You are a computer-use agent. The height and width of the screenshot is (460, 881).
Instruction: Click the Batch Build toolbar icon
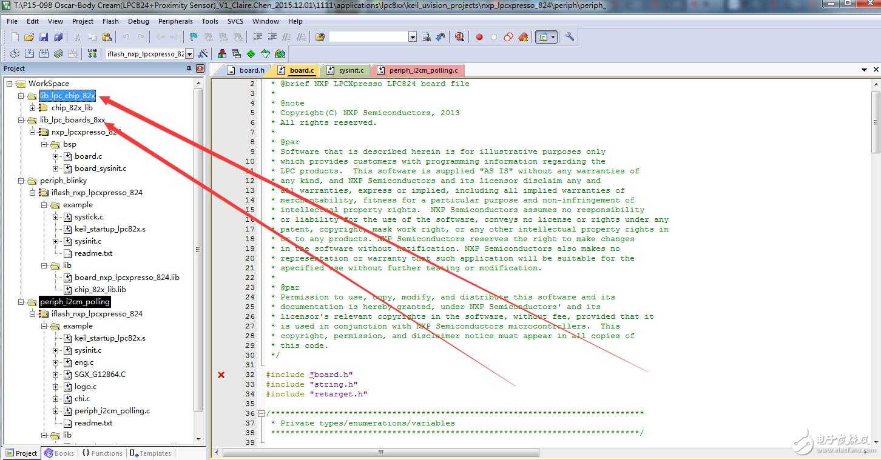pos(58,54)
